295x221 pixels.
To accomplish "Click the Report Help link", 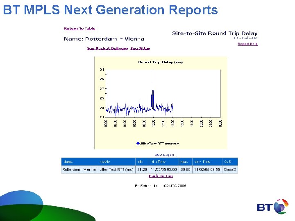I will coord(247,44).
